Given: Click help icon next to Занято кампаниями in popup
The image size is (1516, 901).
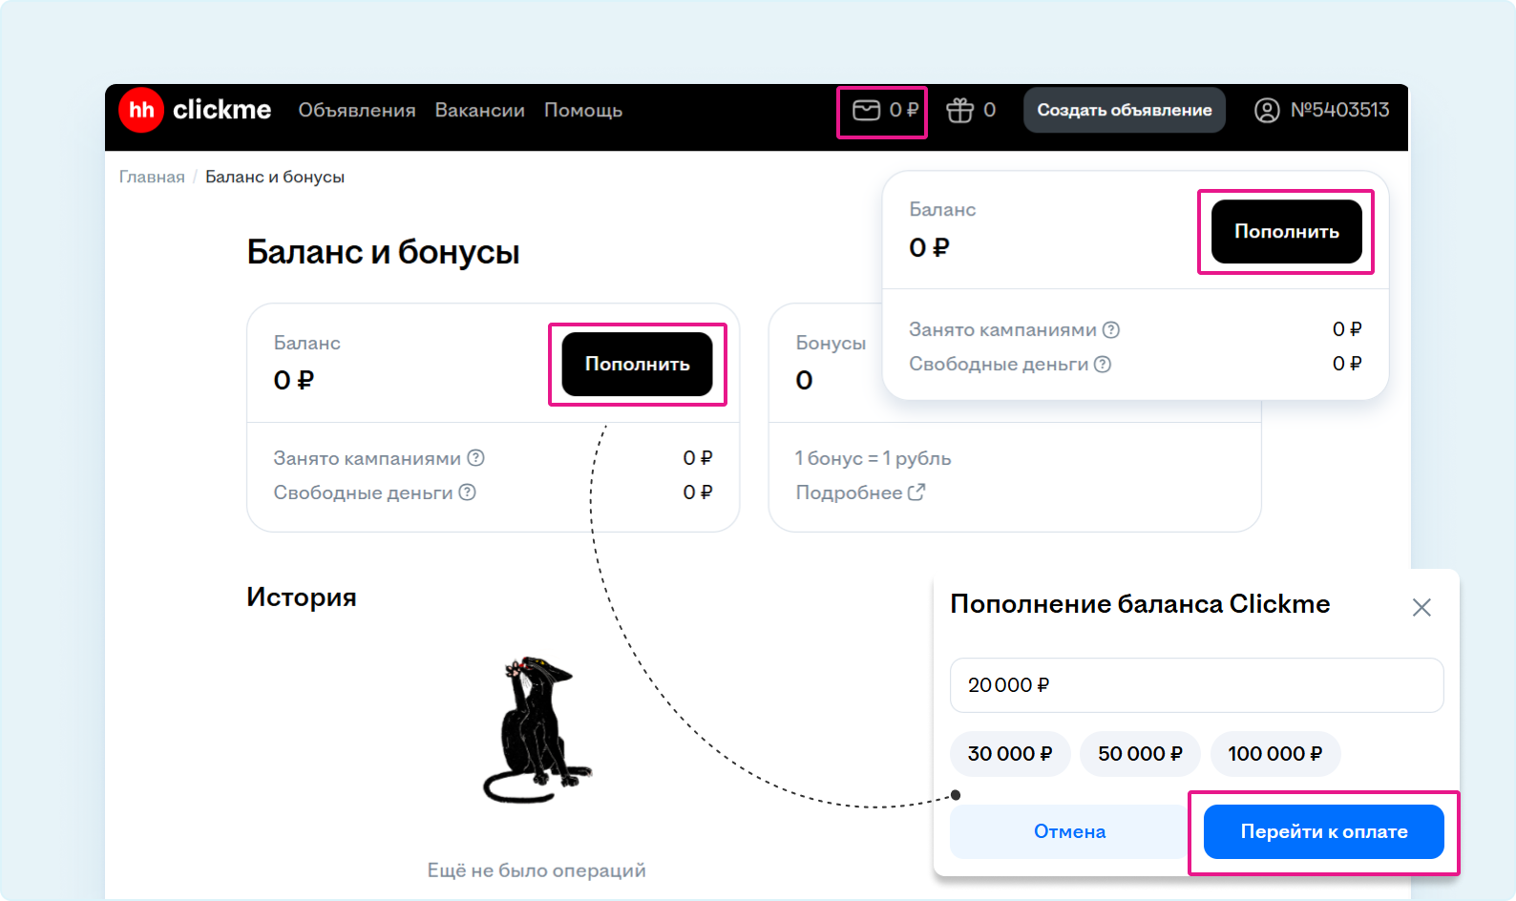Looking at the screenshot, I should 1110,330.
